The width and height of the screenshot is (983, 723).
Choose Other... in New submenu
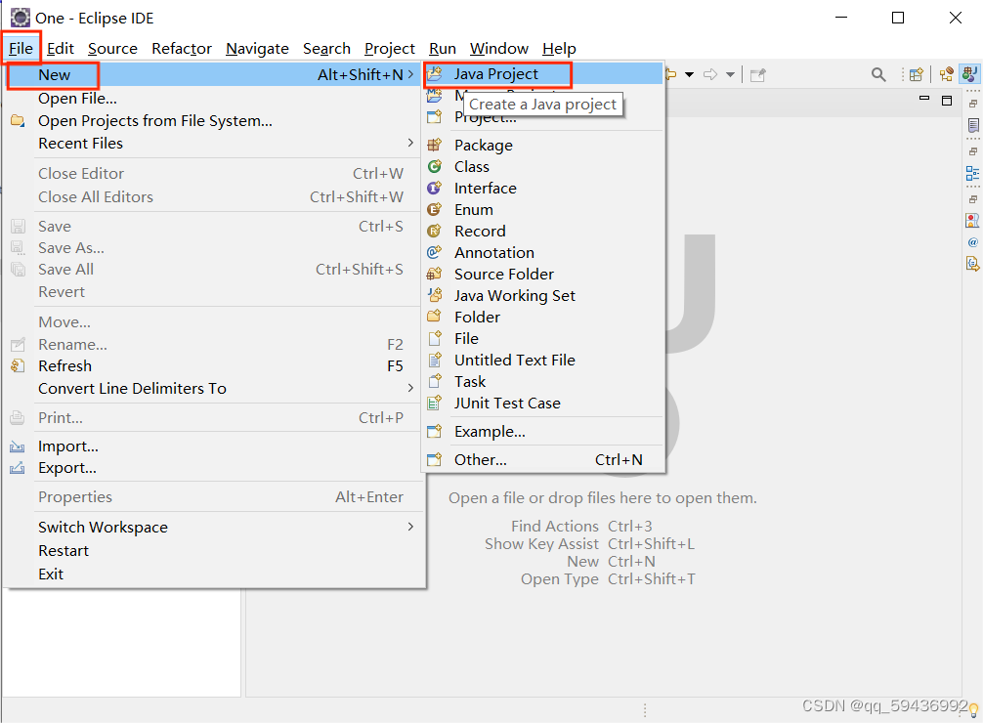click(x=543, y=459)
